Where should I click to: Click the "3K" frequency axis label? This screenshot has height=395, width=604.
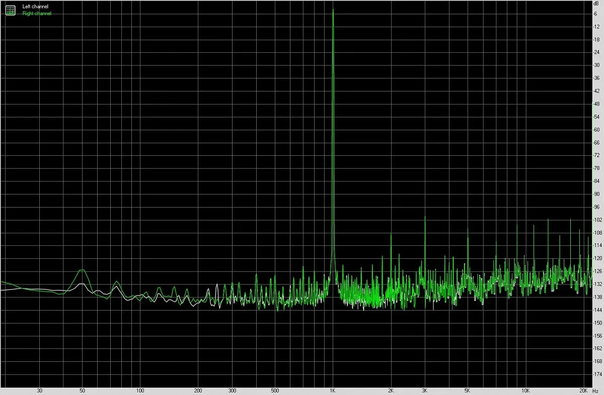pyautogui.click(x=425, y=390)
